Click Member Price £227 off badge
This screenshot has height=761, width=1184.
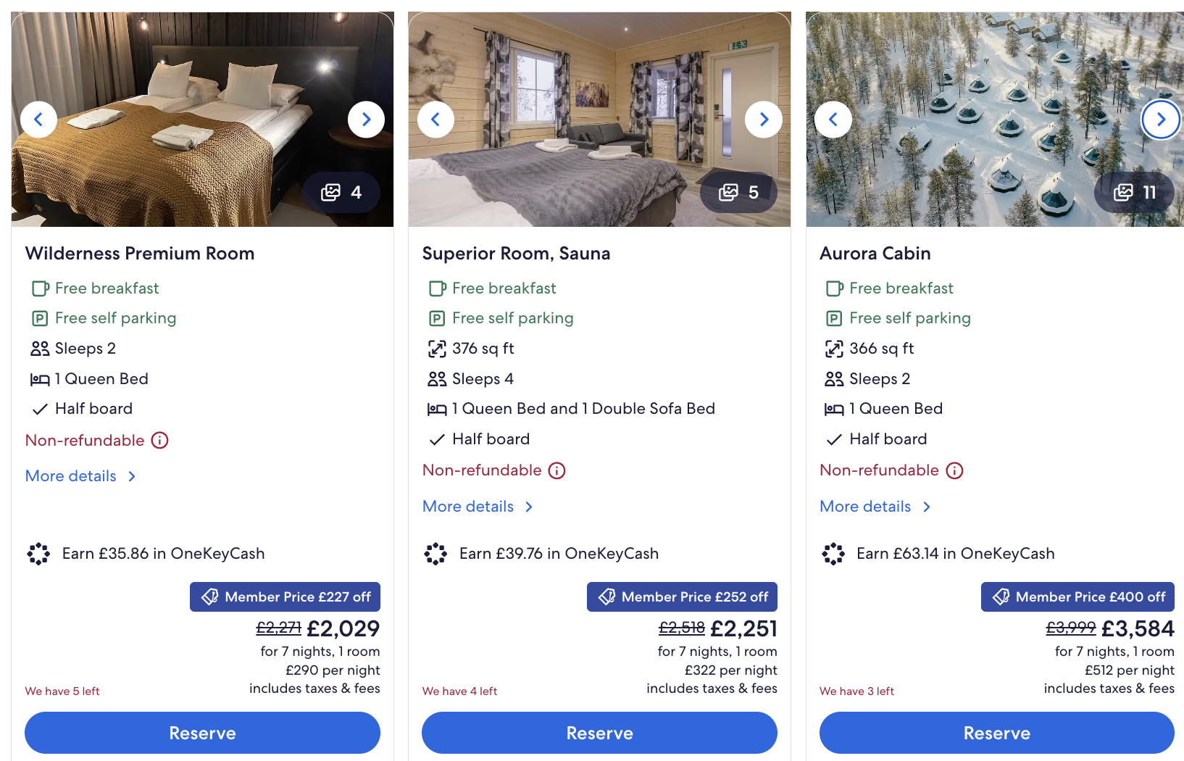[x=285, y=596]
